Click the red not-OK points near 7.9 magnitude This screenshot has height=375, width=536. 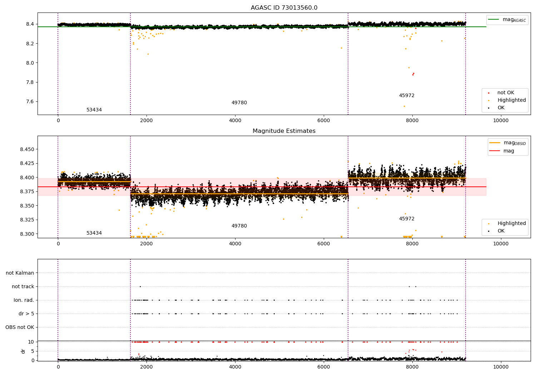tap(413, 74)
